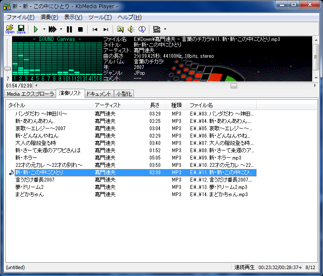Click the info panel vertical scrollbar thumb
Image resolution: width=323 pixels, height=276 pixels.
[x=316, y=57]
